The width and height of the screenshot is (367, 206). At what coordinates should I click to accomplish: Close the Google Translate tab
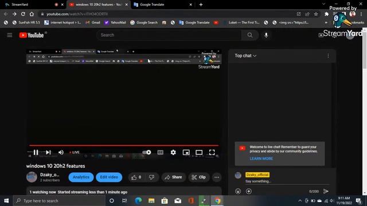pyautogui.click(x=191, y=5)
